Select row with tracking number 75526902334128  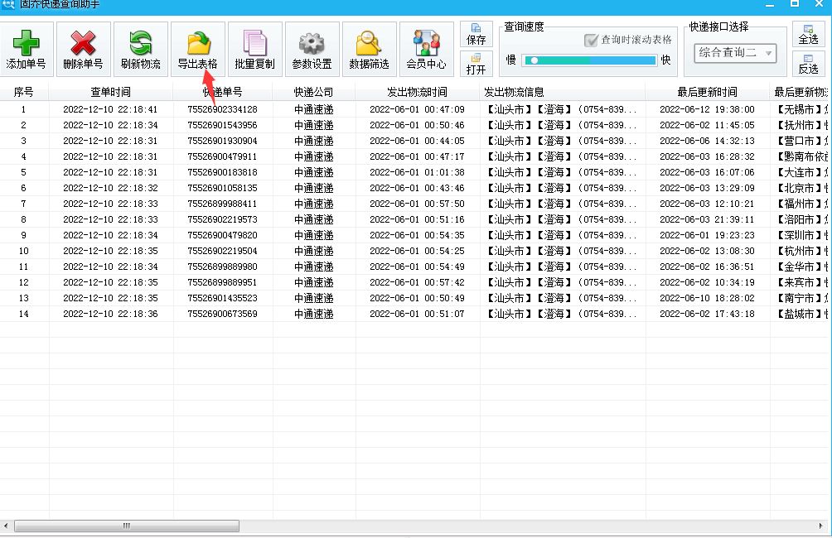point(222,109)
